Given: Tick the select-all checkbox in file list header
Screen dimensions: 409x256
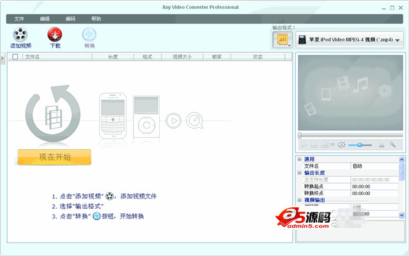Looking at the screenshot, I should (15, 57).
